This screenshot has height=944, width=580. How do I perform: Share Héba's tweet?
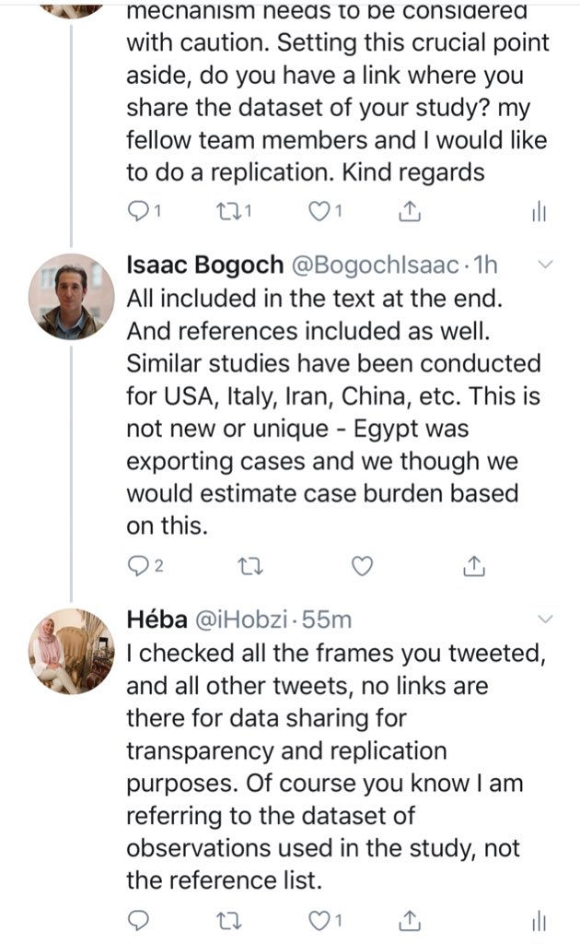click(410, 919)
